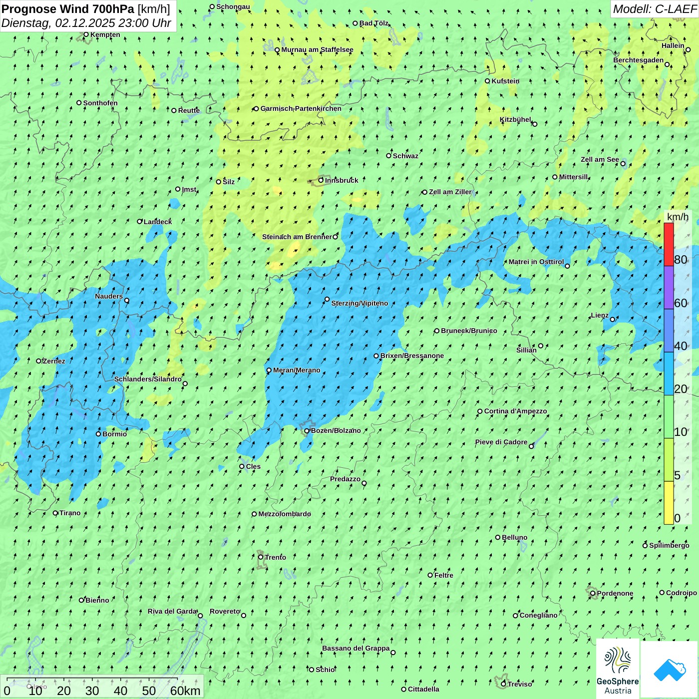699x699 pixels.
Task: Click the Feltre town label
Action: [444, 575]
